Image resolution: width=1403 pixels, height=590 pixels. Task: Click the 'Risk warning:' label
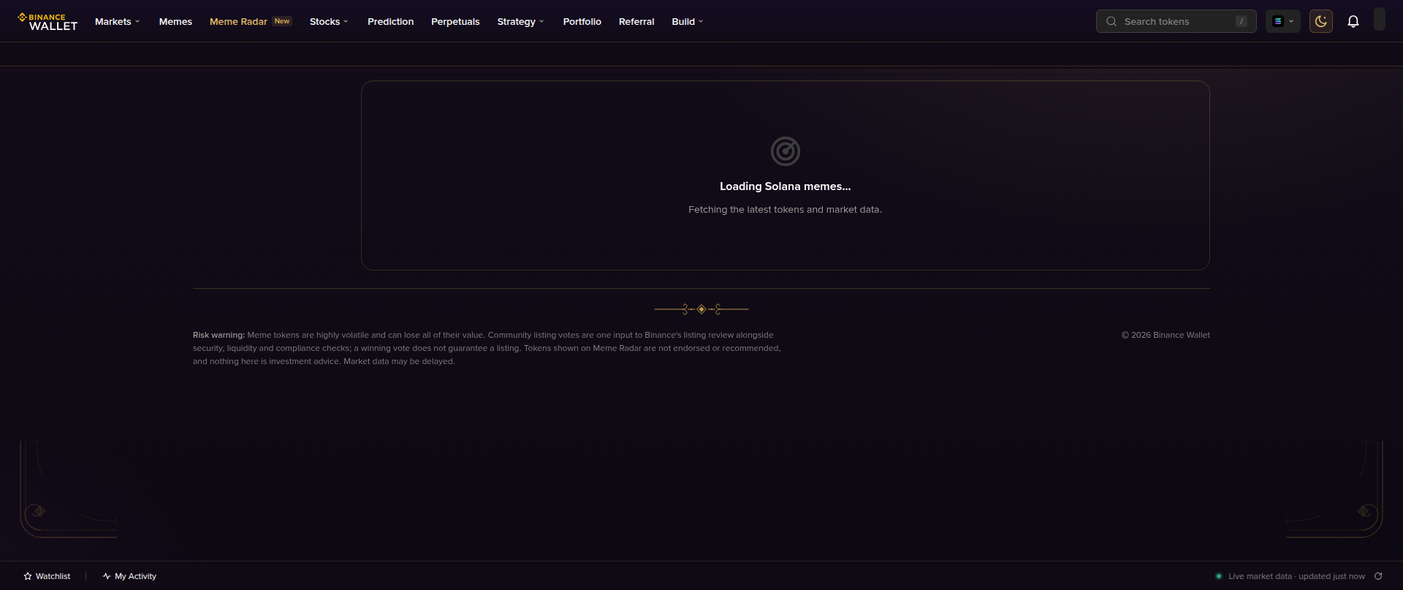coord(218,335)
